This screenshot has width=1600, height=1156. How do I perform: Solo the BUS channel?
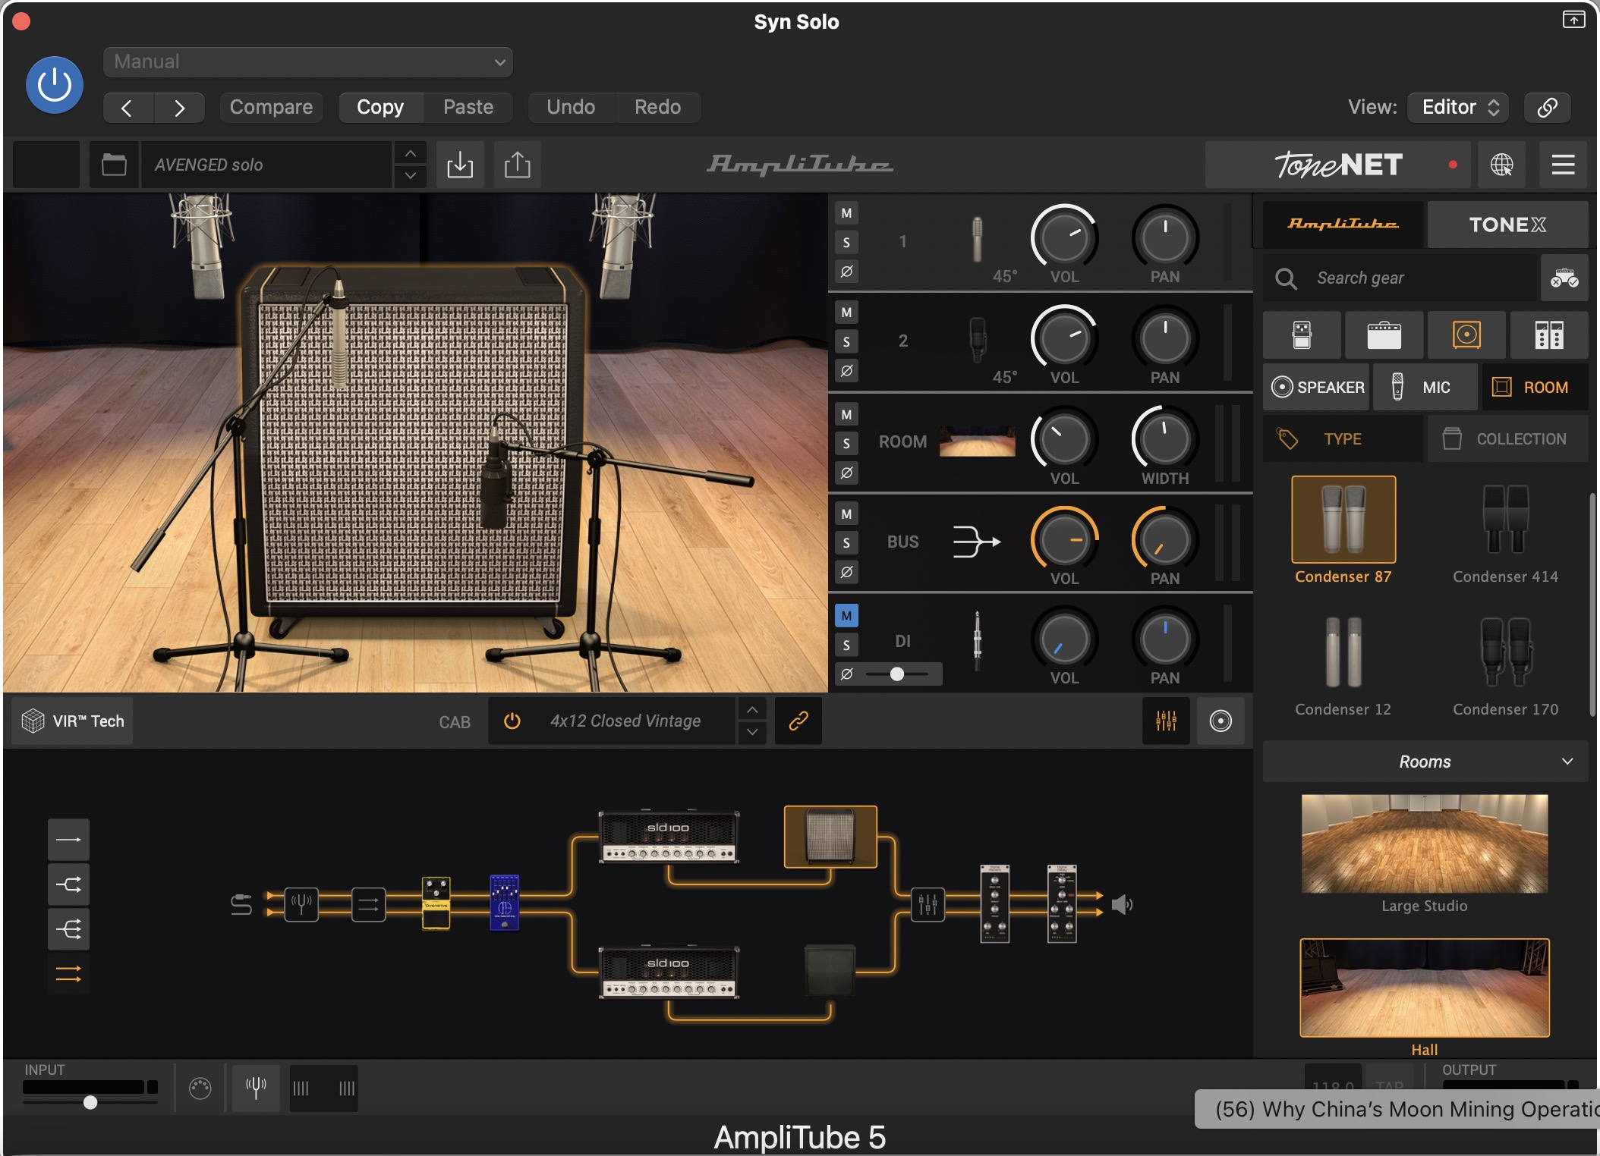[x=846, y=543]
